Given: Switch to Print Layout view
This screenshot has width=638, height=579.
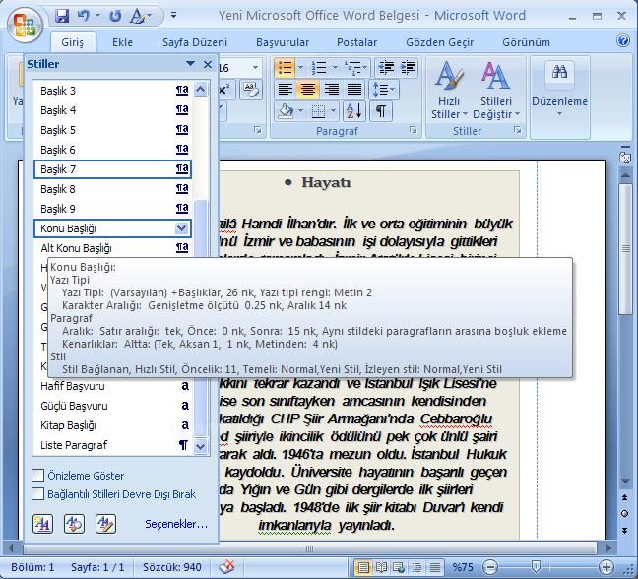Looking at the screenshot, I should (363, 567).
